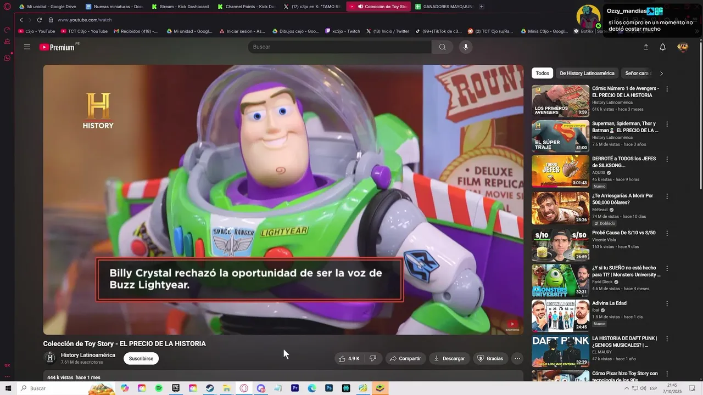
Task: Open History Latinoamérica channel avatar
Action: pyautogui.click(x=50, y=358)
